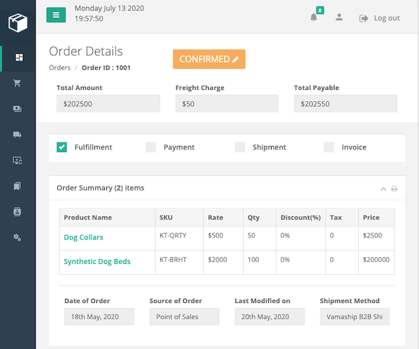
Task: Go to Orders breadcrumb
Action: pyautogui.click(x=59, y=68)
